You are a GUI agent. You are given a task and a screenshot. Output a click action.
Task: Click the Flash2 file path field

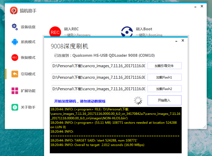(x=99, y=89)
